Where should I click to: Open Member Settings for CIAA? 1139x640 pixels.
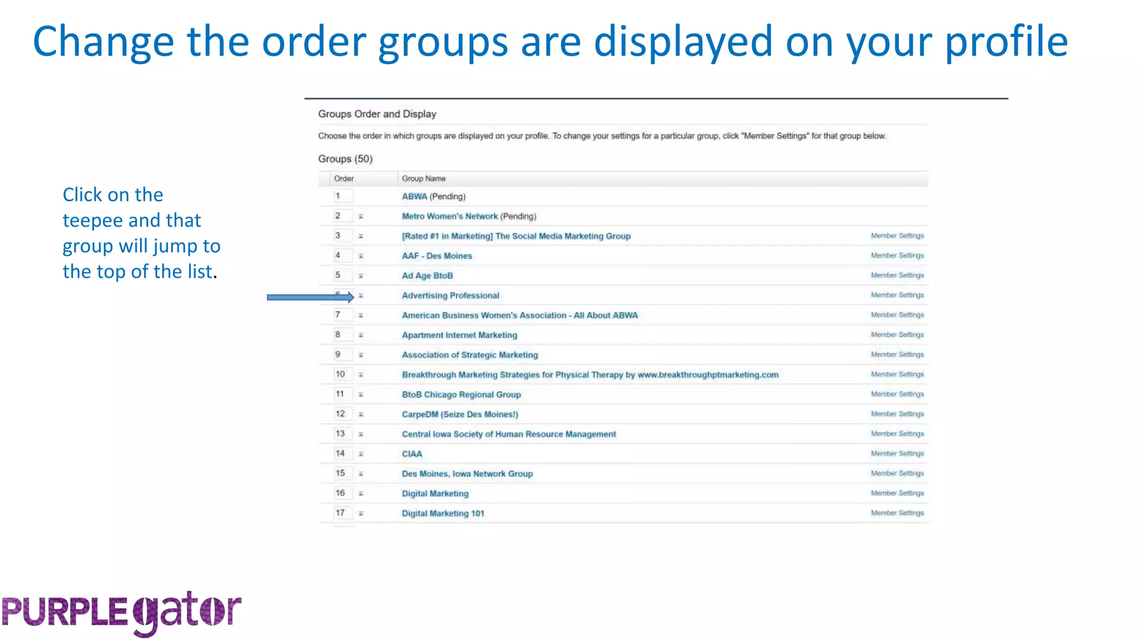coord(897,454)
